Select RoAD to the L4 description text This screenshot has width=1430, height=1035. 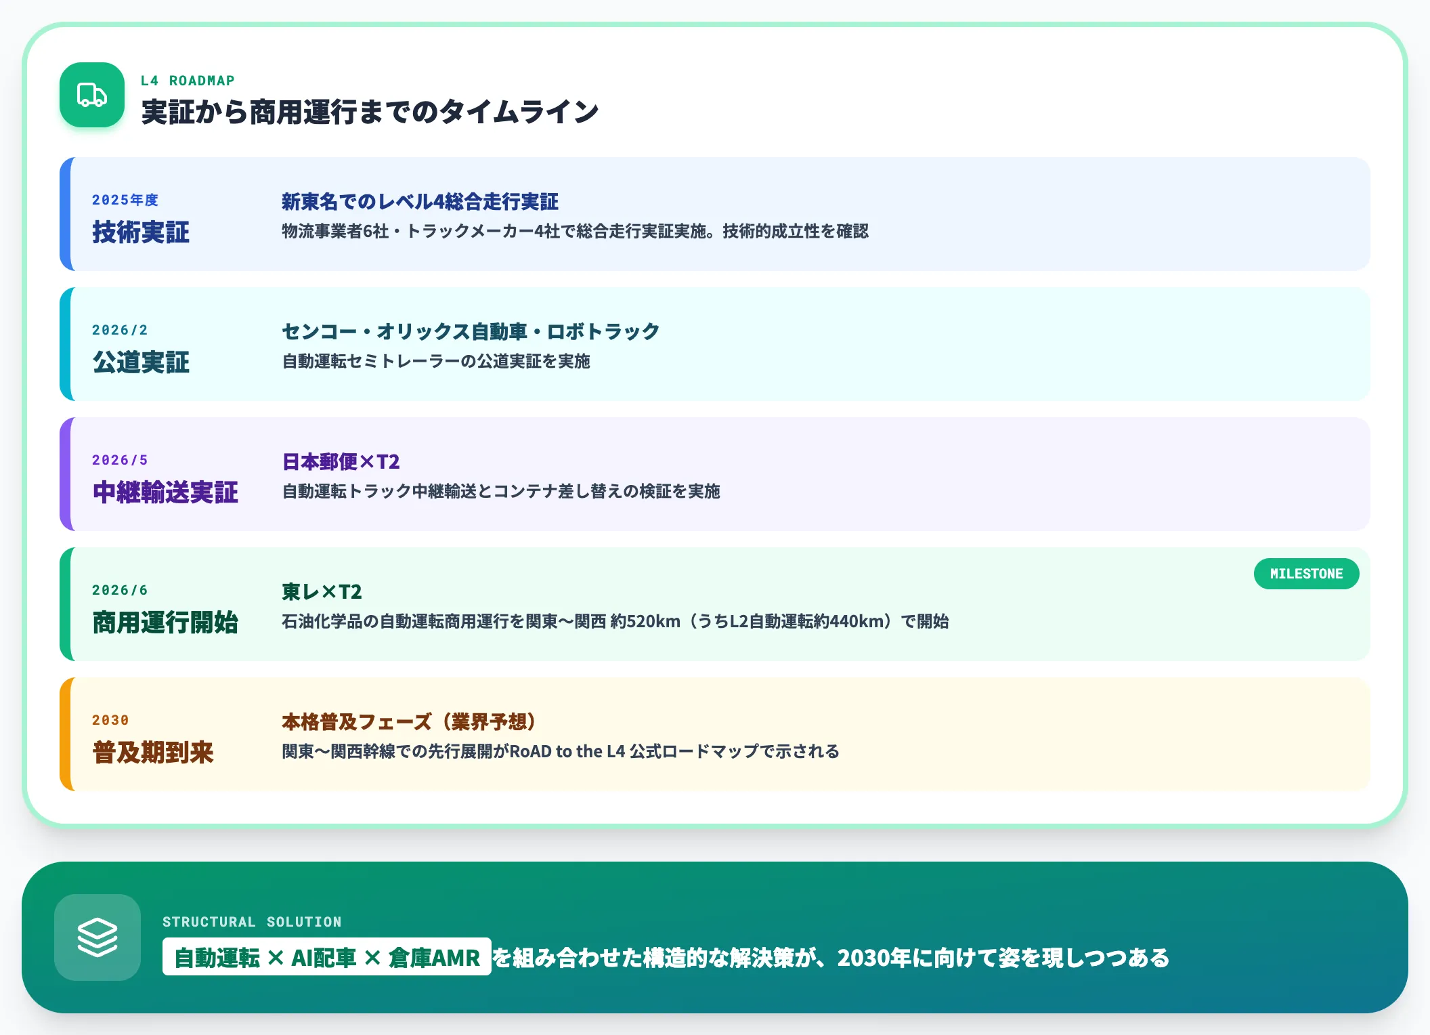click(x=561, y=751)
